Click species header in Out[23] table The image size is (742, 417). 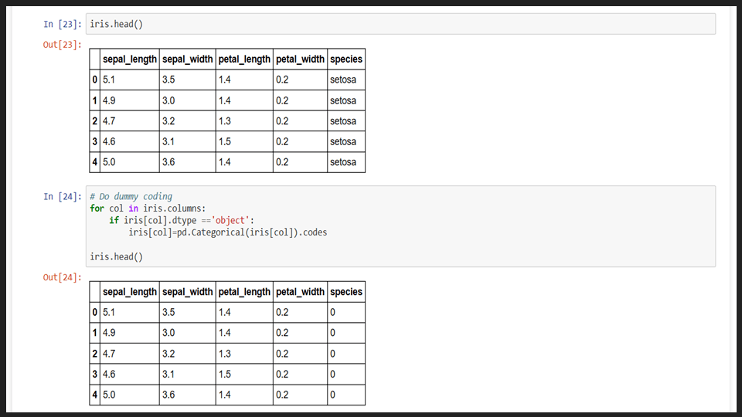346,59
